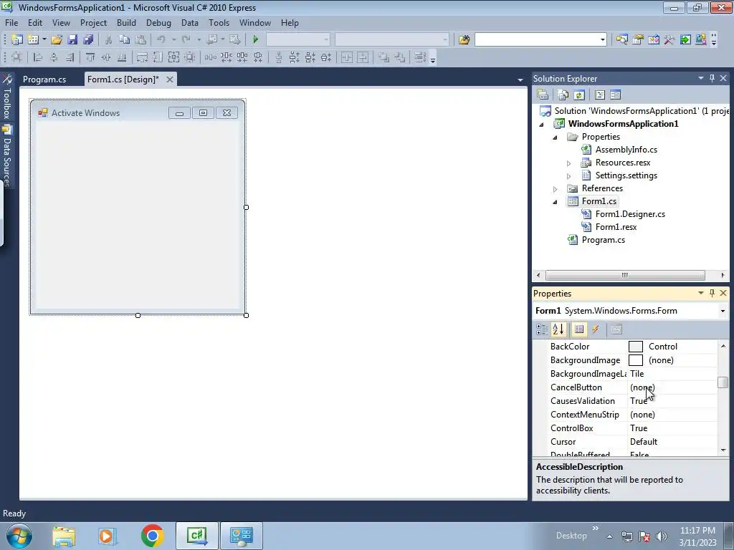734x550 pixels.
Task: Close the Form1.cs [Design] tab
Action: click(170, 79)
